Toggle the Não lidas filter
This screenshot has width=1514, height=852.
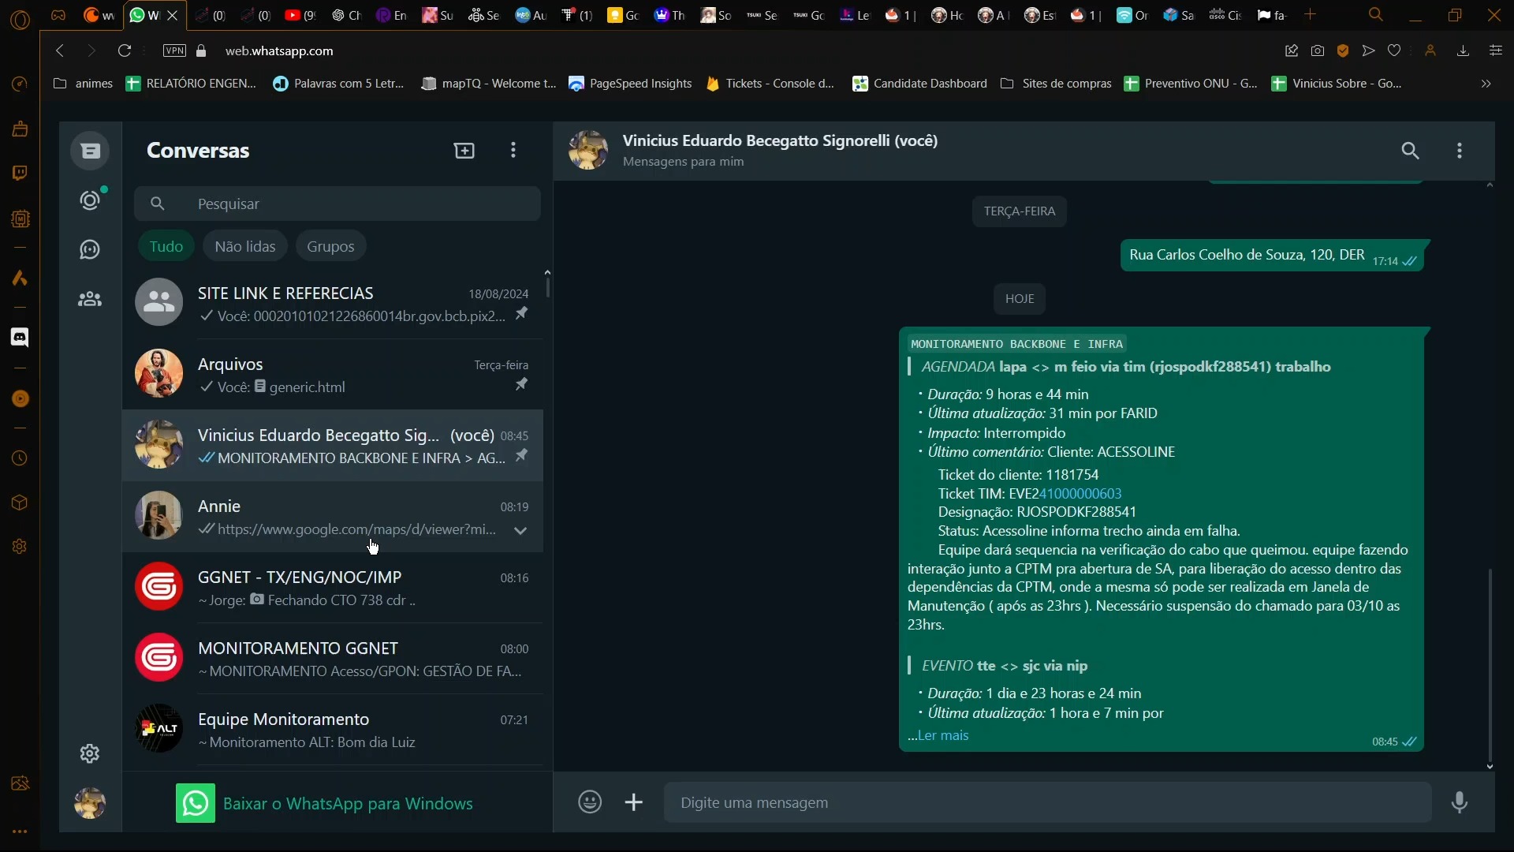pos(245,246)
